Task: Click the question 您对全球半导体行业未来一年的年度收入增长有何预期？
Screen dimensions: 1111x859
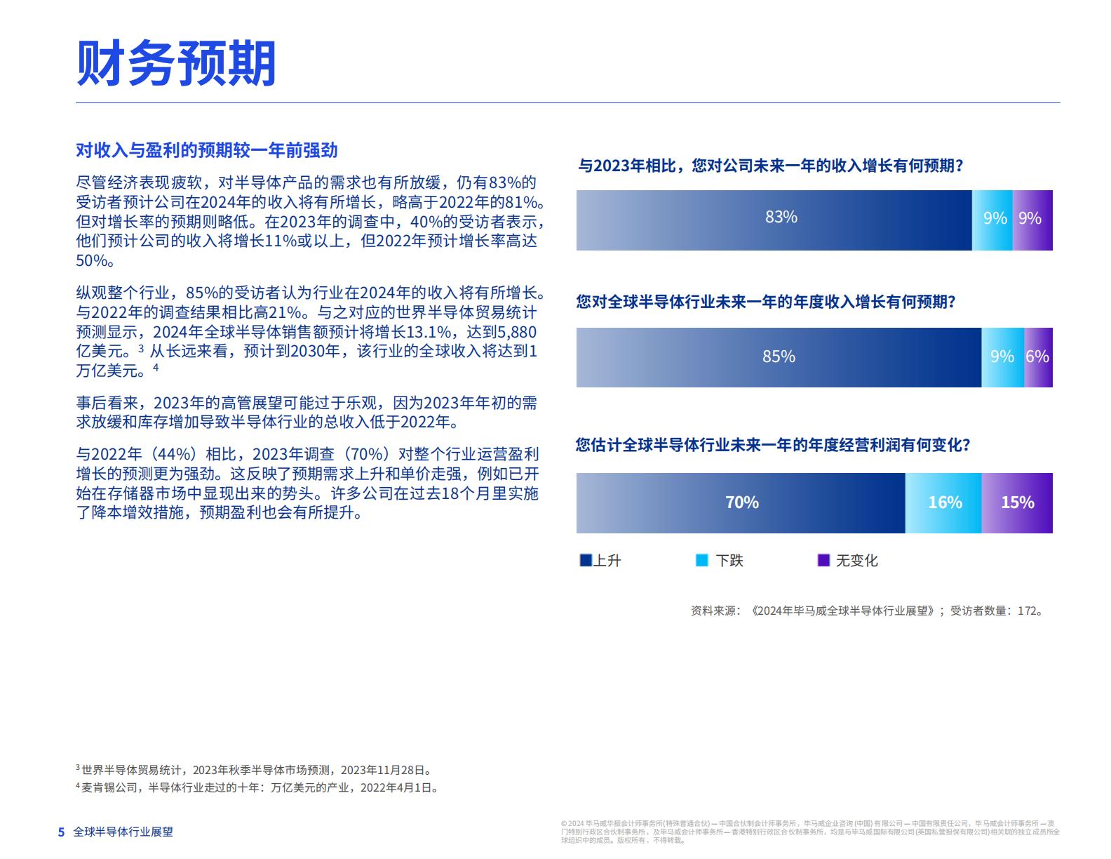Action: click(x=766, y=302)
